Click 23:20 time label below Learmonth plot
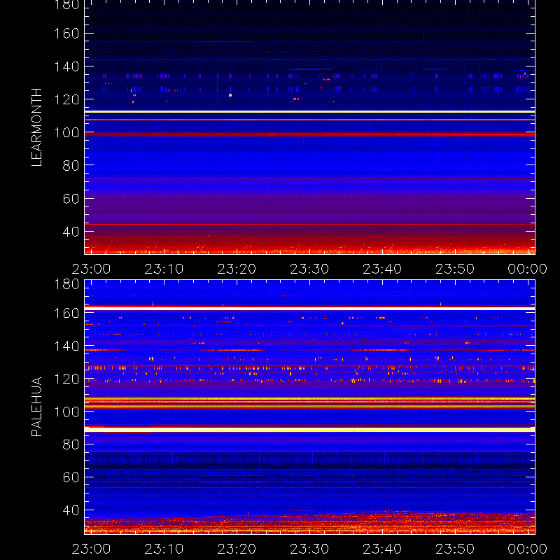Viewport: 560px width, 560px height. (x=237, y=269)
